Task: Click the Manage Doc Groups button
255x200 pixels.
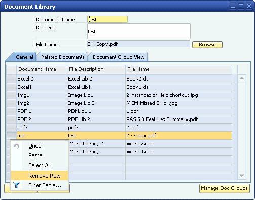Action: pyautogui.click(x=224, y=188)
